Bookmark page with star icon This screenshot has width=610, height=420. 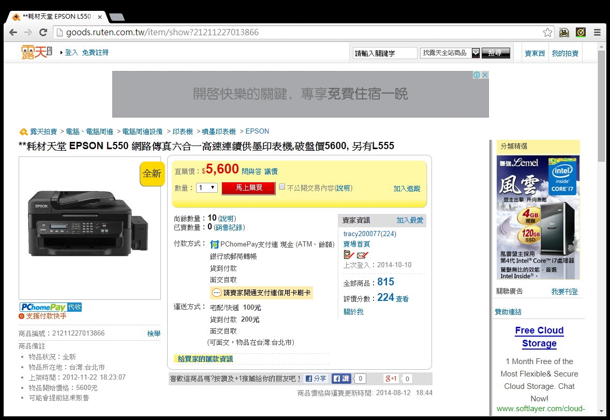click(547, 32)
